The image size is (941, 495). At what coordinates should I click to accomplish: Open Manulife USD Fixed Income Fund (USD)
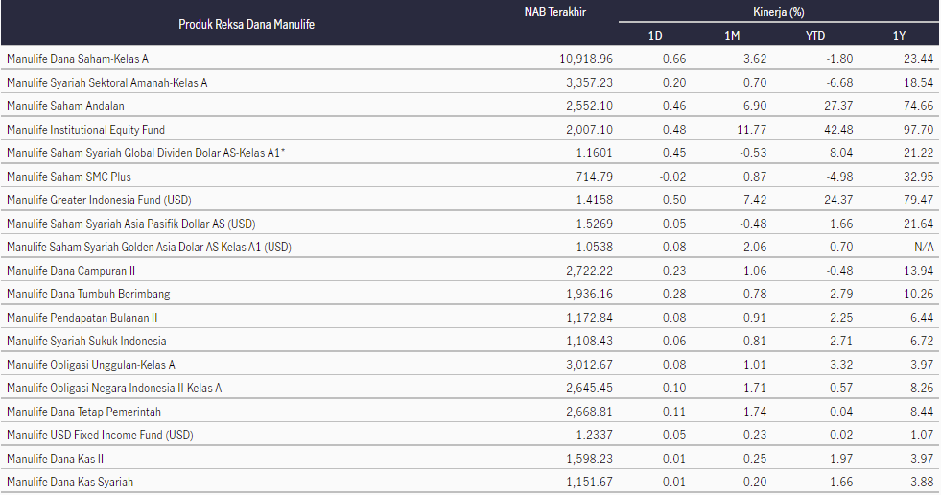point(100,435)
